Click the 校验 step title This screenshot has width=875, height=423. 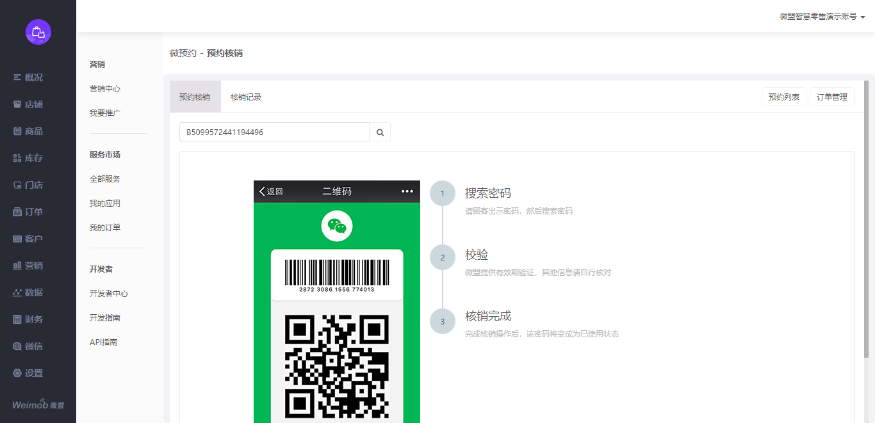(x=477, y=255)
